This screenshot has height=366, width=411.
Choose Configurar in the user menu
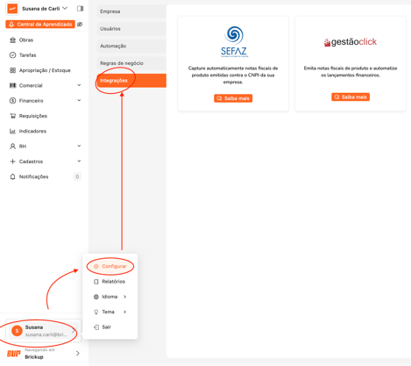(110, 266)
